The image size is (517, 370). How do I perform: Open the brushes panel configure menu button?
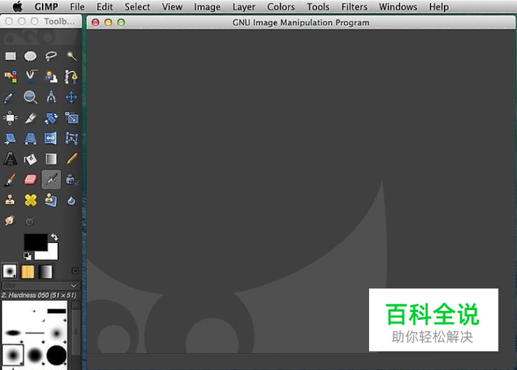click(75, 271)
